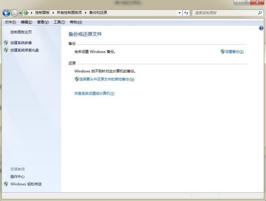Image resolution: width=266 pixels, height=201 pixels.
Task: Open the 文件(F) menu
Action: click(10, 22)
